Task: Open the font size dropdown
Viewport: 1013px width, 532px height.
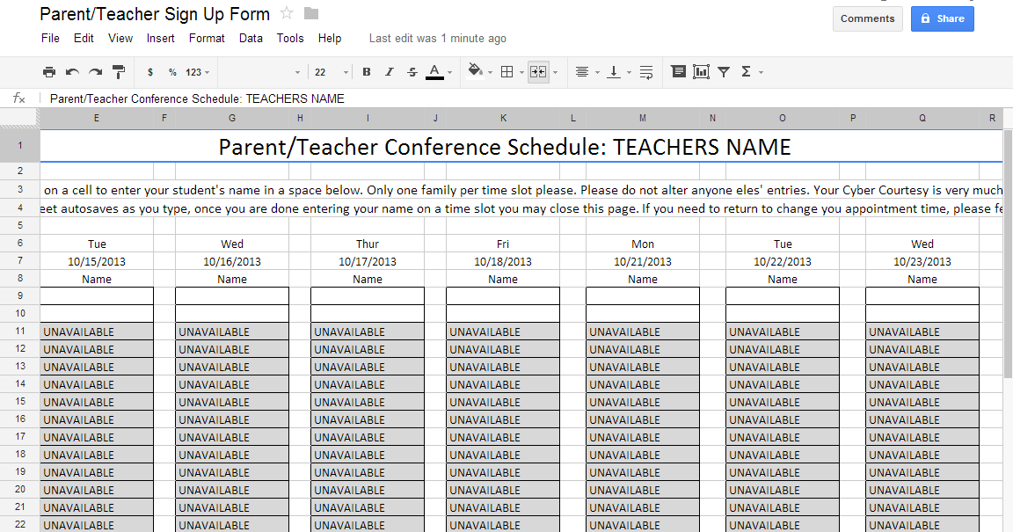Action: pyautogui.click(x=328, y=71)
